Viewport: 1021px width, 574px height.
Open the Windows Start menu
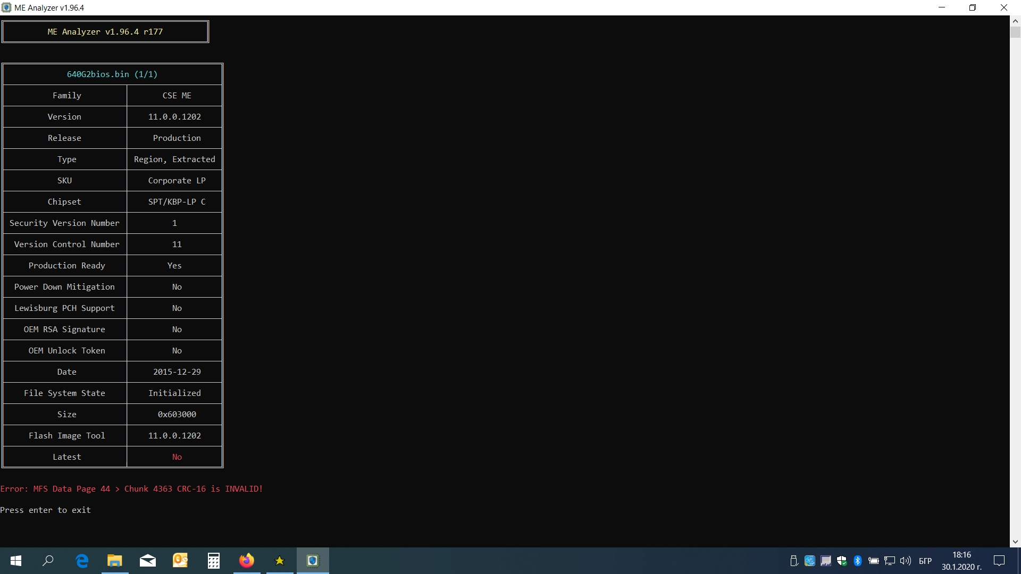[16, 561]
